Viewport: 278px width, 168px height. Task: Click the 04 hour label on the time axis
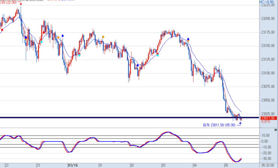[195, 166]
